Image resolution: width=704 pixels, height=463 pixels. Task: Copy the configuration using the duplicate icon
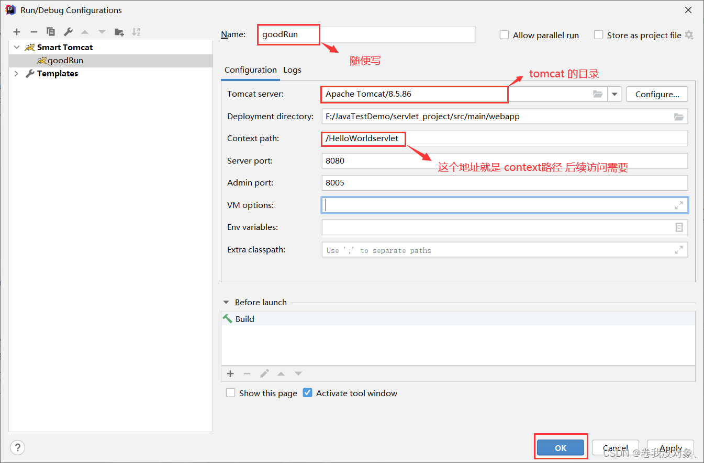pos(50,32)
